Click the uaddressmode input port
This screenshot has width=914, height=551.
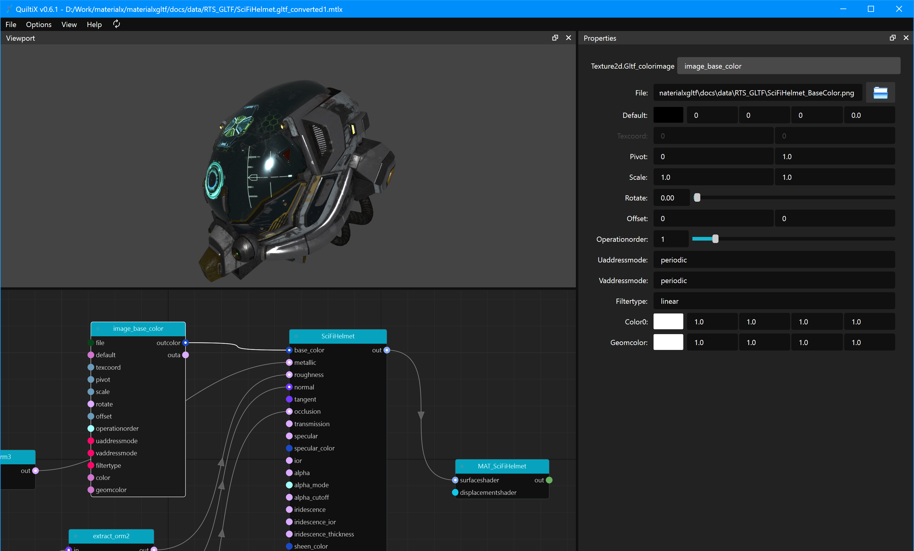[x=91, y=441]
